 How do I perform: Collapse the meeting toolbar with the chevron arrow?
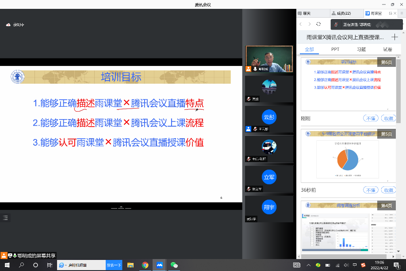pos(120,206)
